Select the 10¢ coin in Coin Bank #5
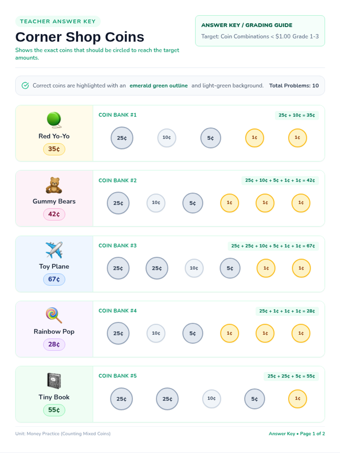This screenshot has width=340, height=453. [x=211, y=398]
